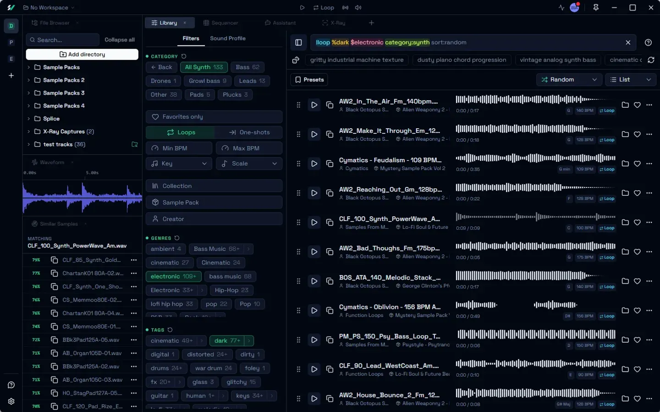The height and width of the screenshot is (412, 660).
Task: Open more options for CLF_100_Synth_PowerWave row
Action: (649, 222)
